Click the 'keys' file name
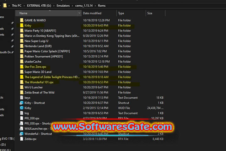 pos(27,98)
